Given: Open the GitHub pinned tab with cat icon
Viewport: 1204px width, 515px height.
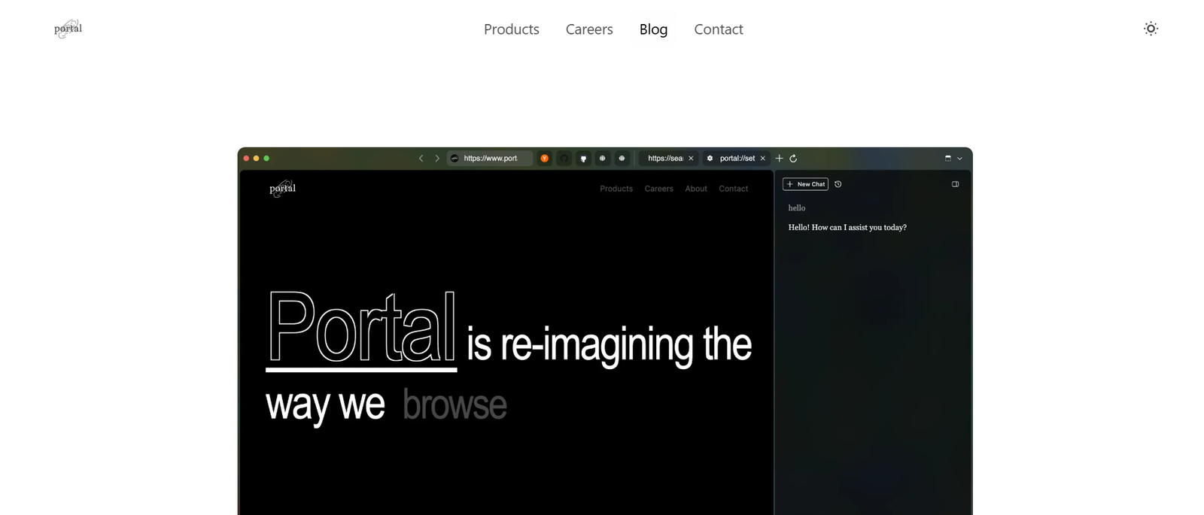Looking at the screenshot, I should pyautogui.click(x=582, y=158).
